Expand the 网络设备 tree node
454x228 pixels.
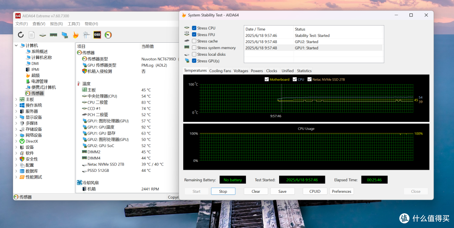pos(16,135)
